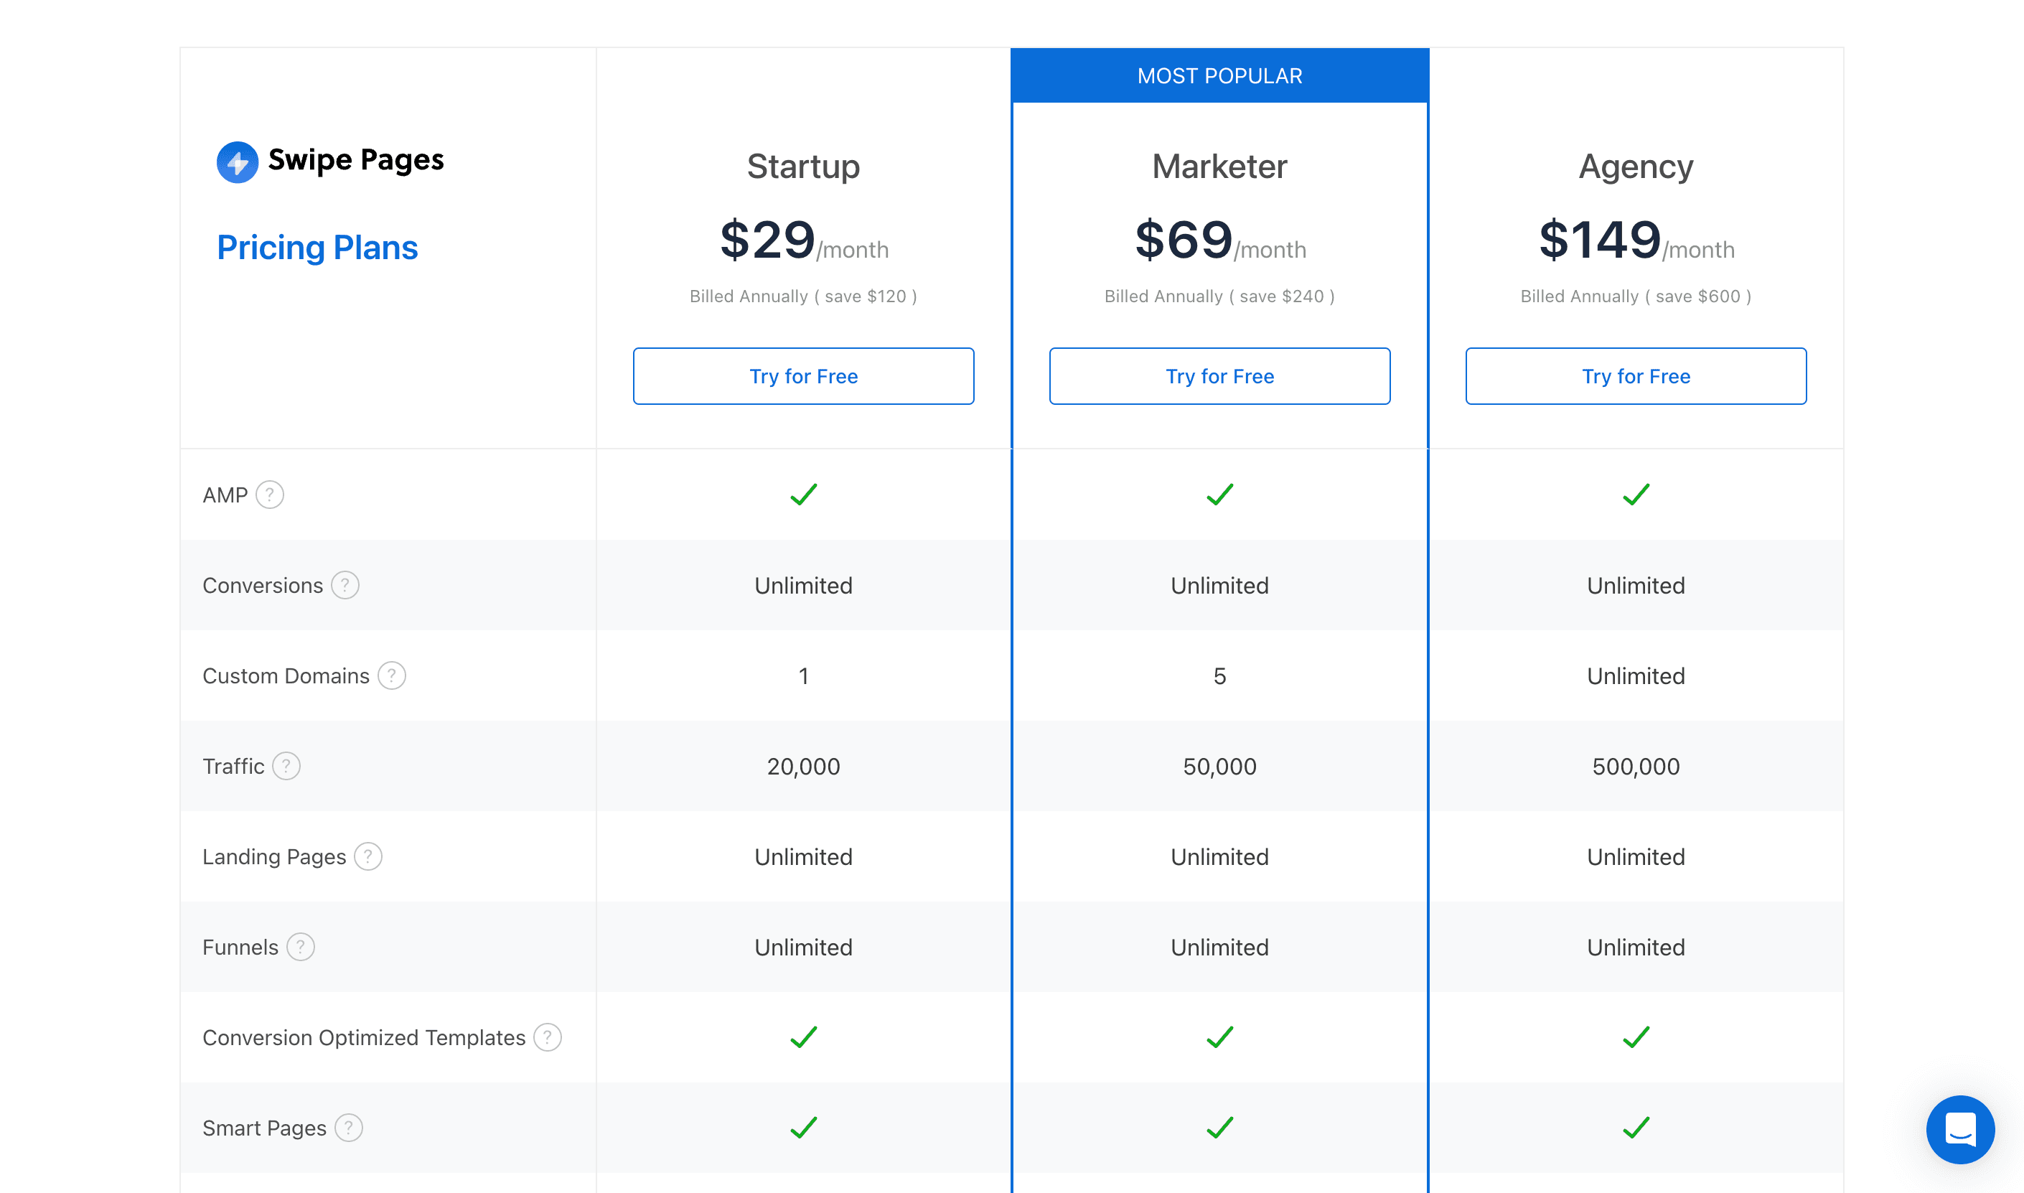The width and height of the screenshot is (2024, 1193).
Task: Click the Custom Domains row label
Action: (286, 676)
